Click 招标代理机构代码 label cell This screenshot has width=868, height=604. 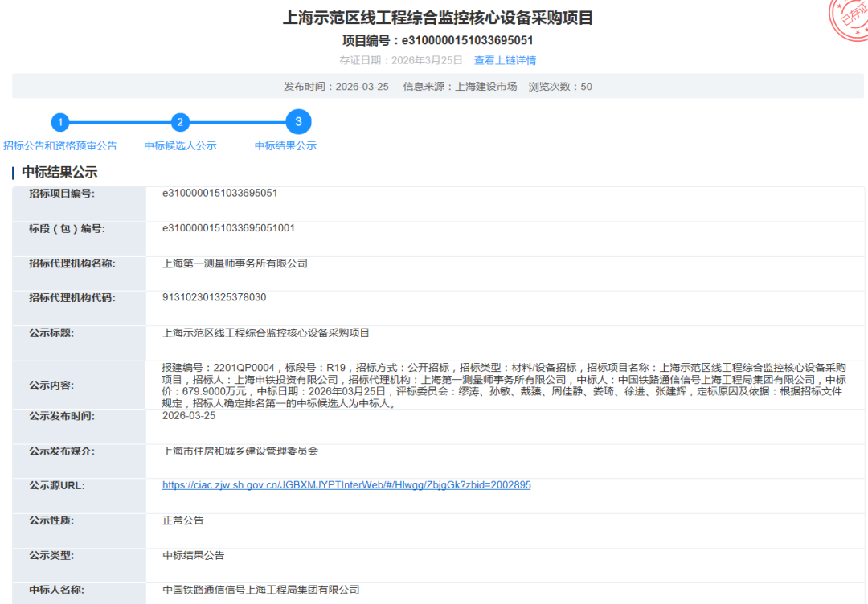click(x=79, y=308)
